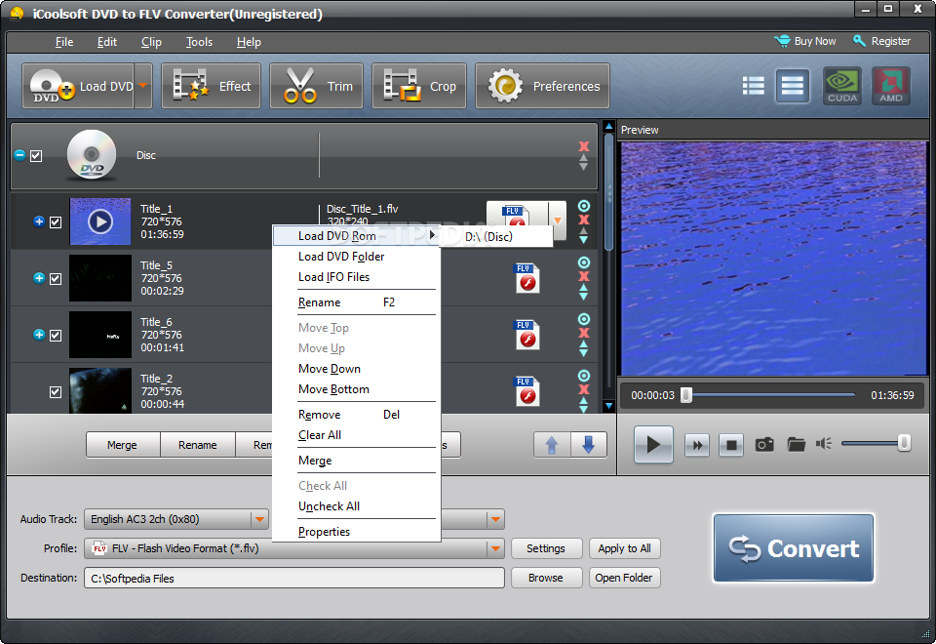Viewport: 936px width, 644px height.
Task: Open the Load DVD dropdown arrow
Action: click(x=143, y=86)
